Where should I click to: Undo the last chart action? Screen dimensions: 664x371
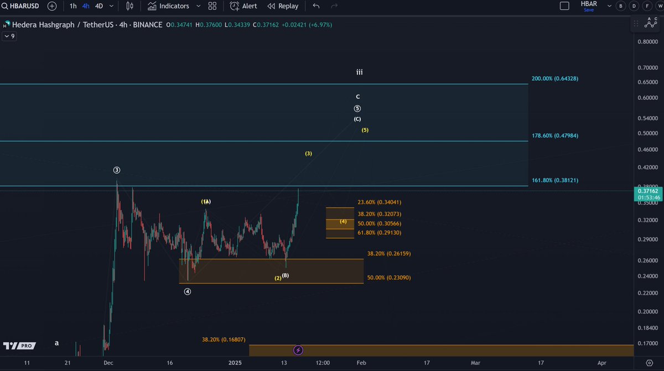[317, 6]
